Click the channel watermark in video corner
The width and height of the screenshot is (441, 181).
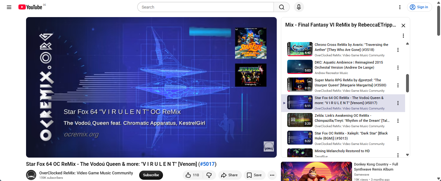coord(269,147)
